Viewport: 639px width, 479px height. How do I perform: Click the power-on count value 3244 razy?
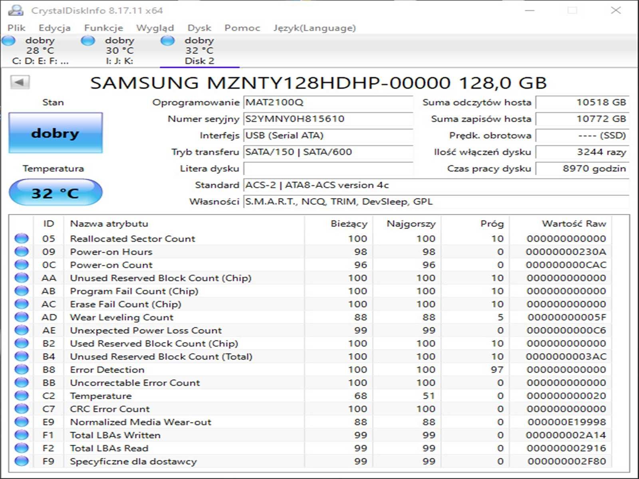[582, 152]
